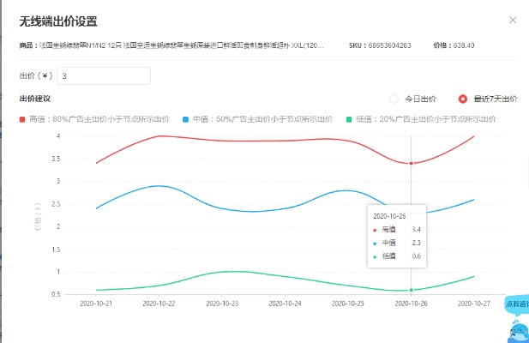This screenshot has height=343, width=529.
Task: Click the green data point at 2020-10-26
Action: (x=412, y=290)
